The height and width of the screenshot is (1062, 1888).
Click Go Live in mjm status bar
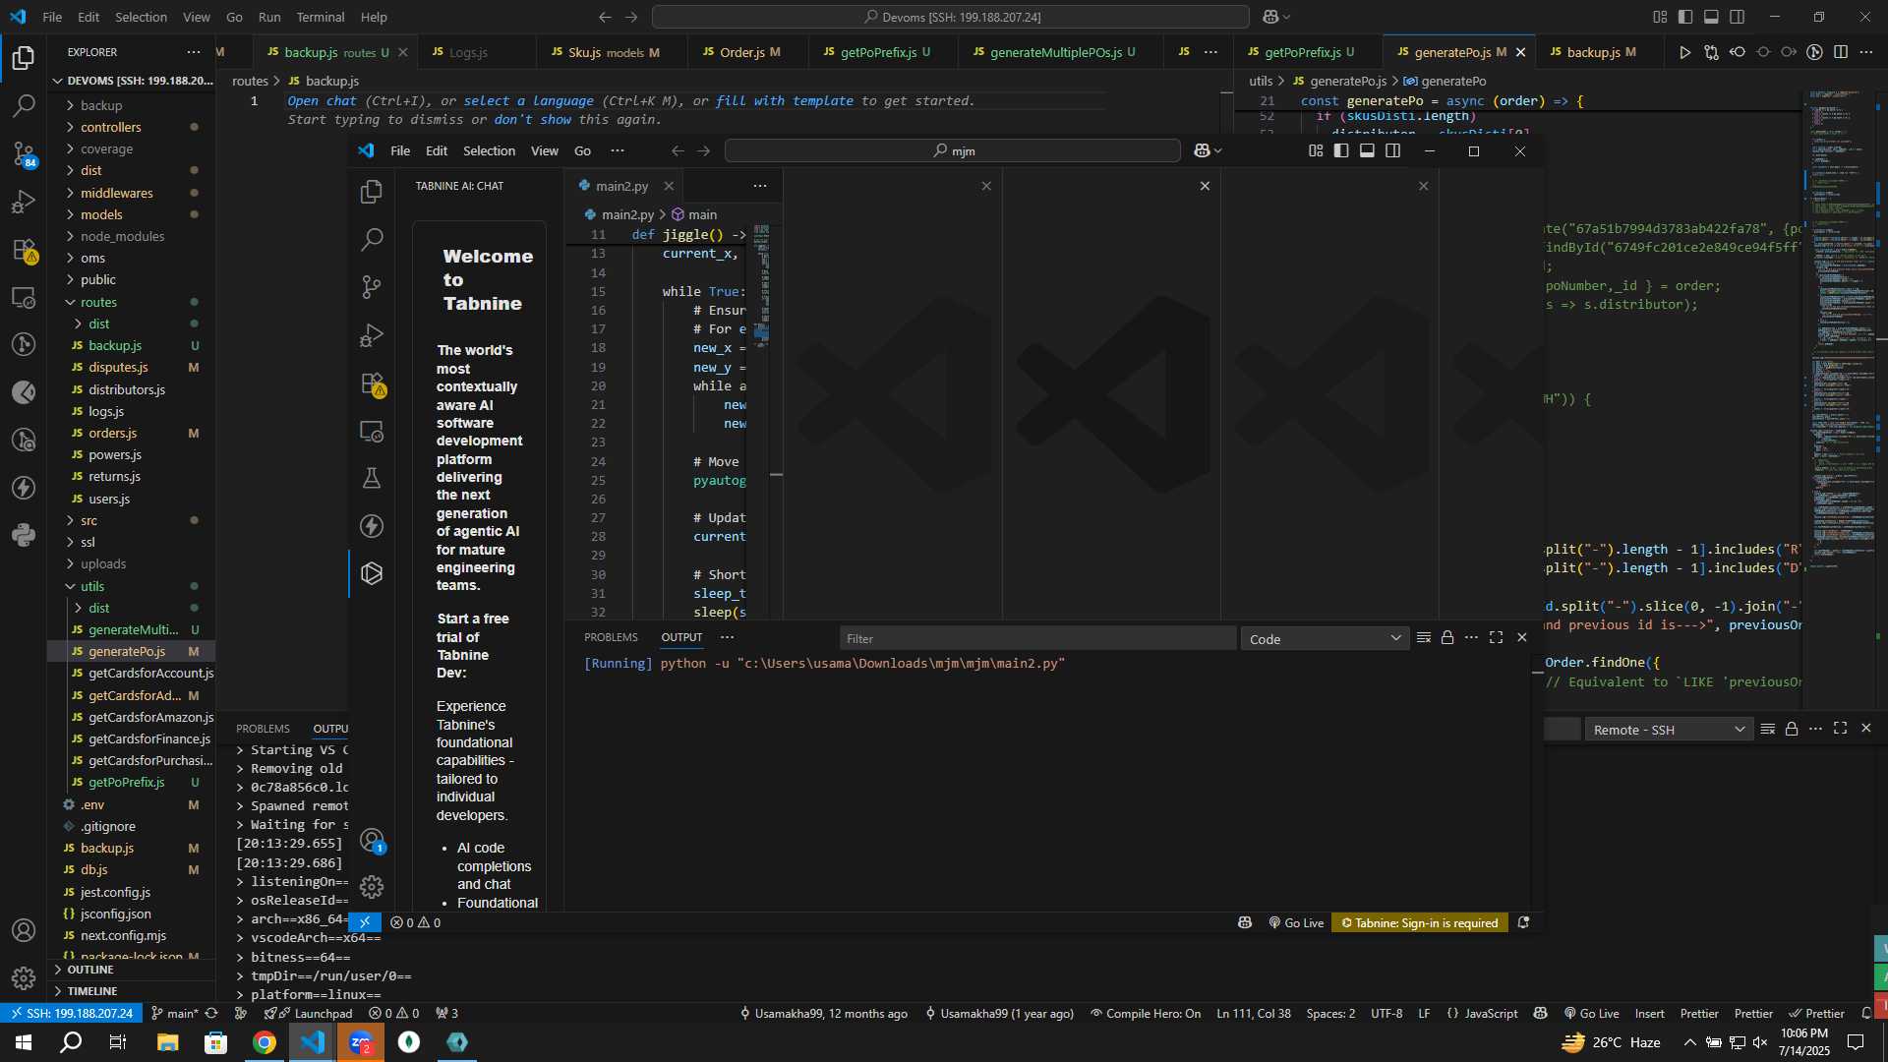(x=1296, y=922)
